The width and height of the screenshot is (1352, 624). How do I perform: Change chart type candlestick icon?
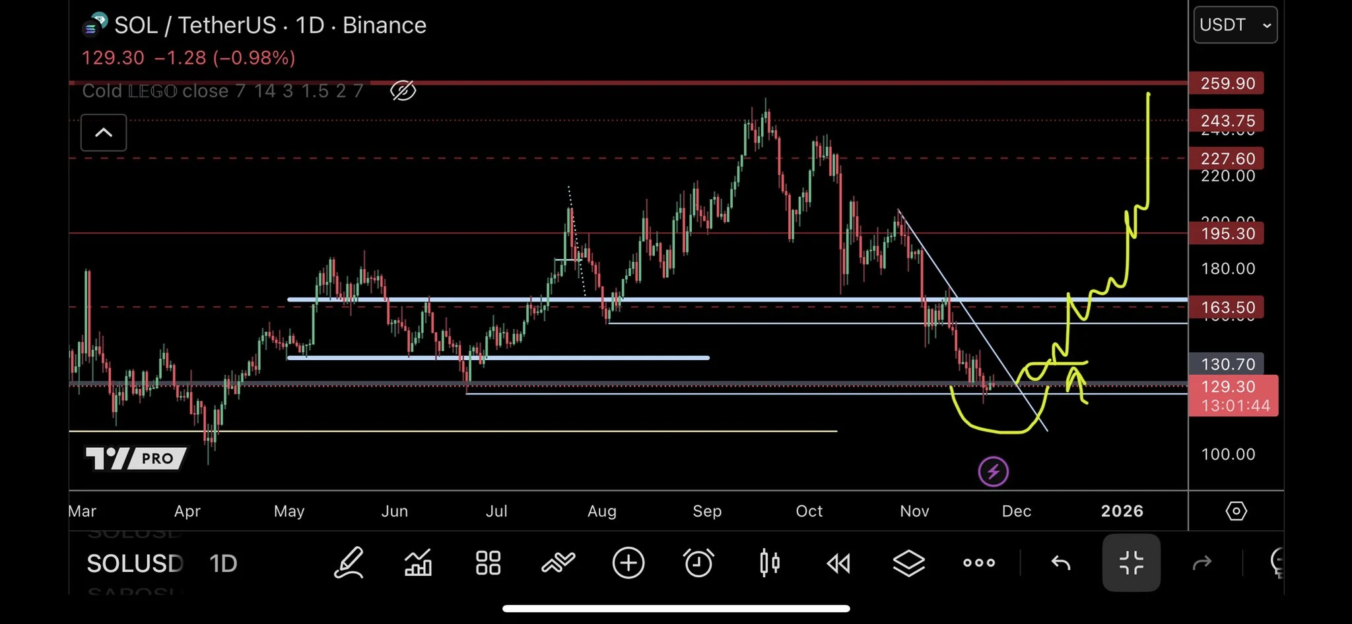[x=769, y=563]
